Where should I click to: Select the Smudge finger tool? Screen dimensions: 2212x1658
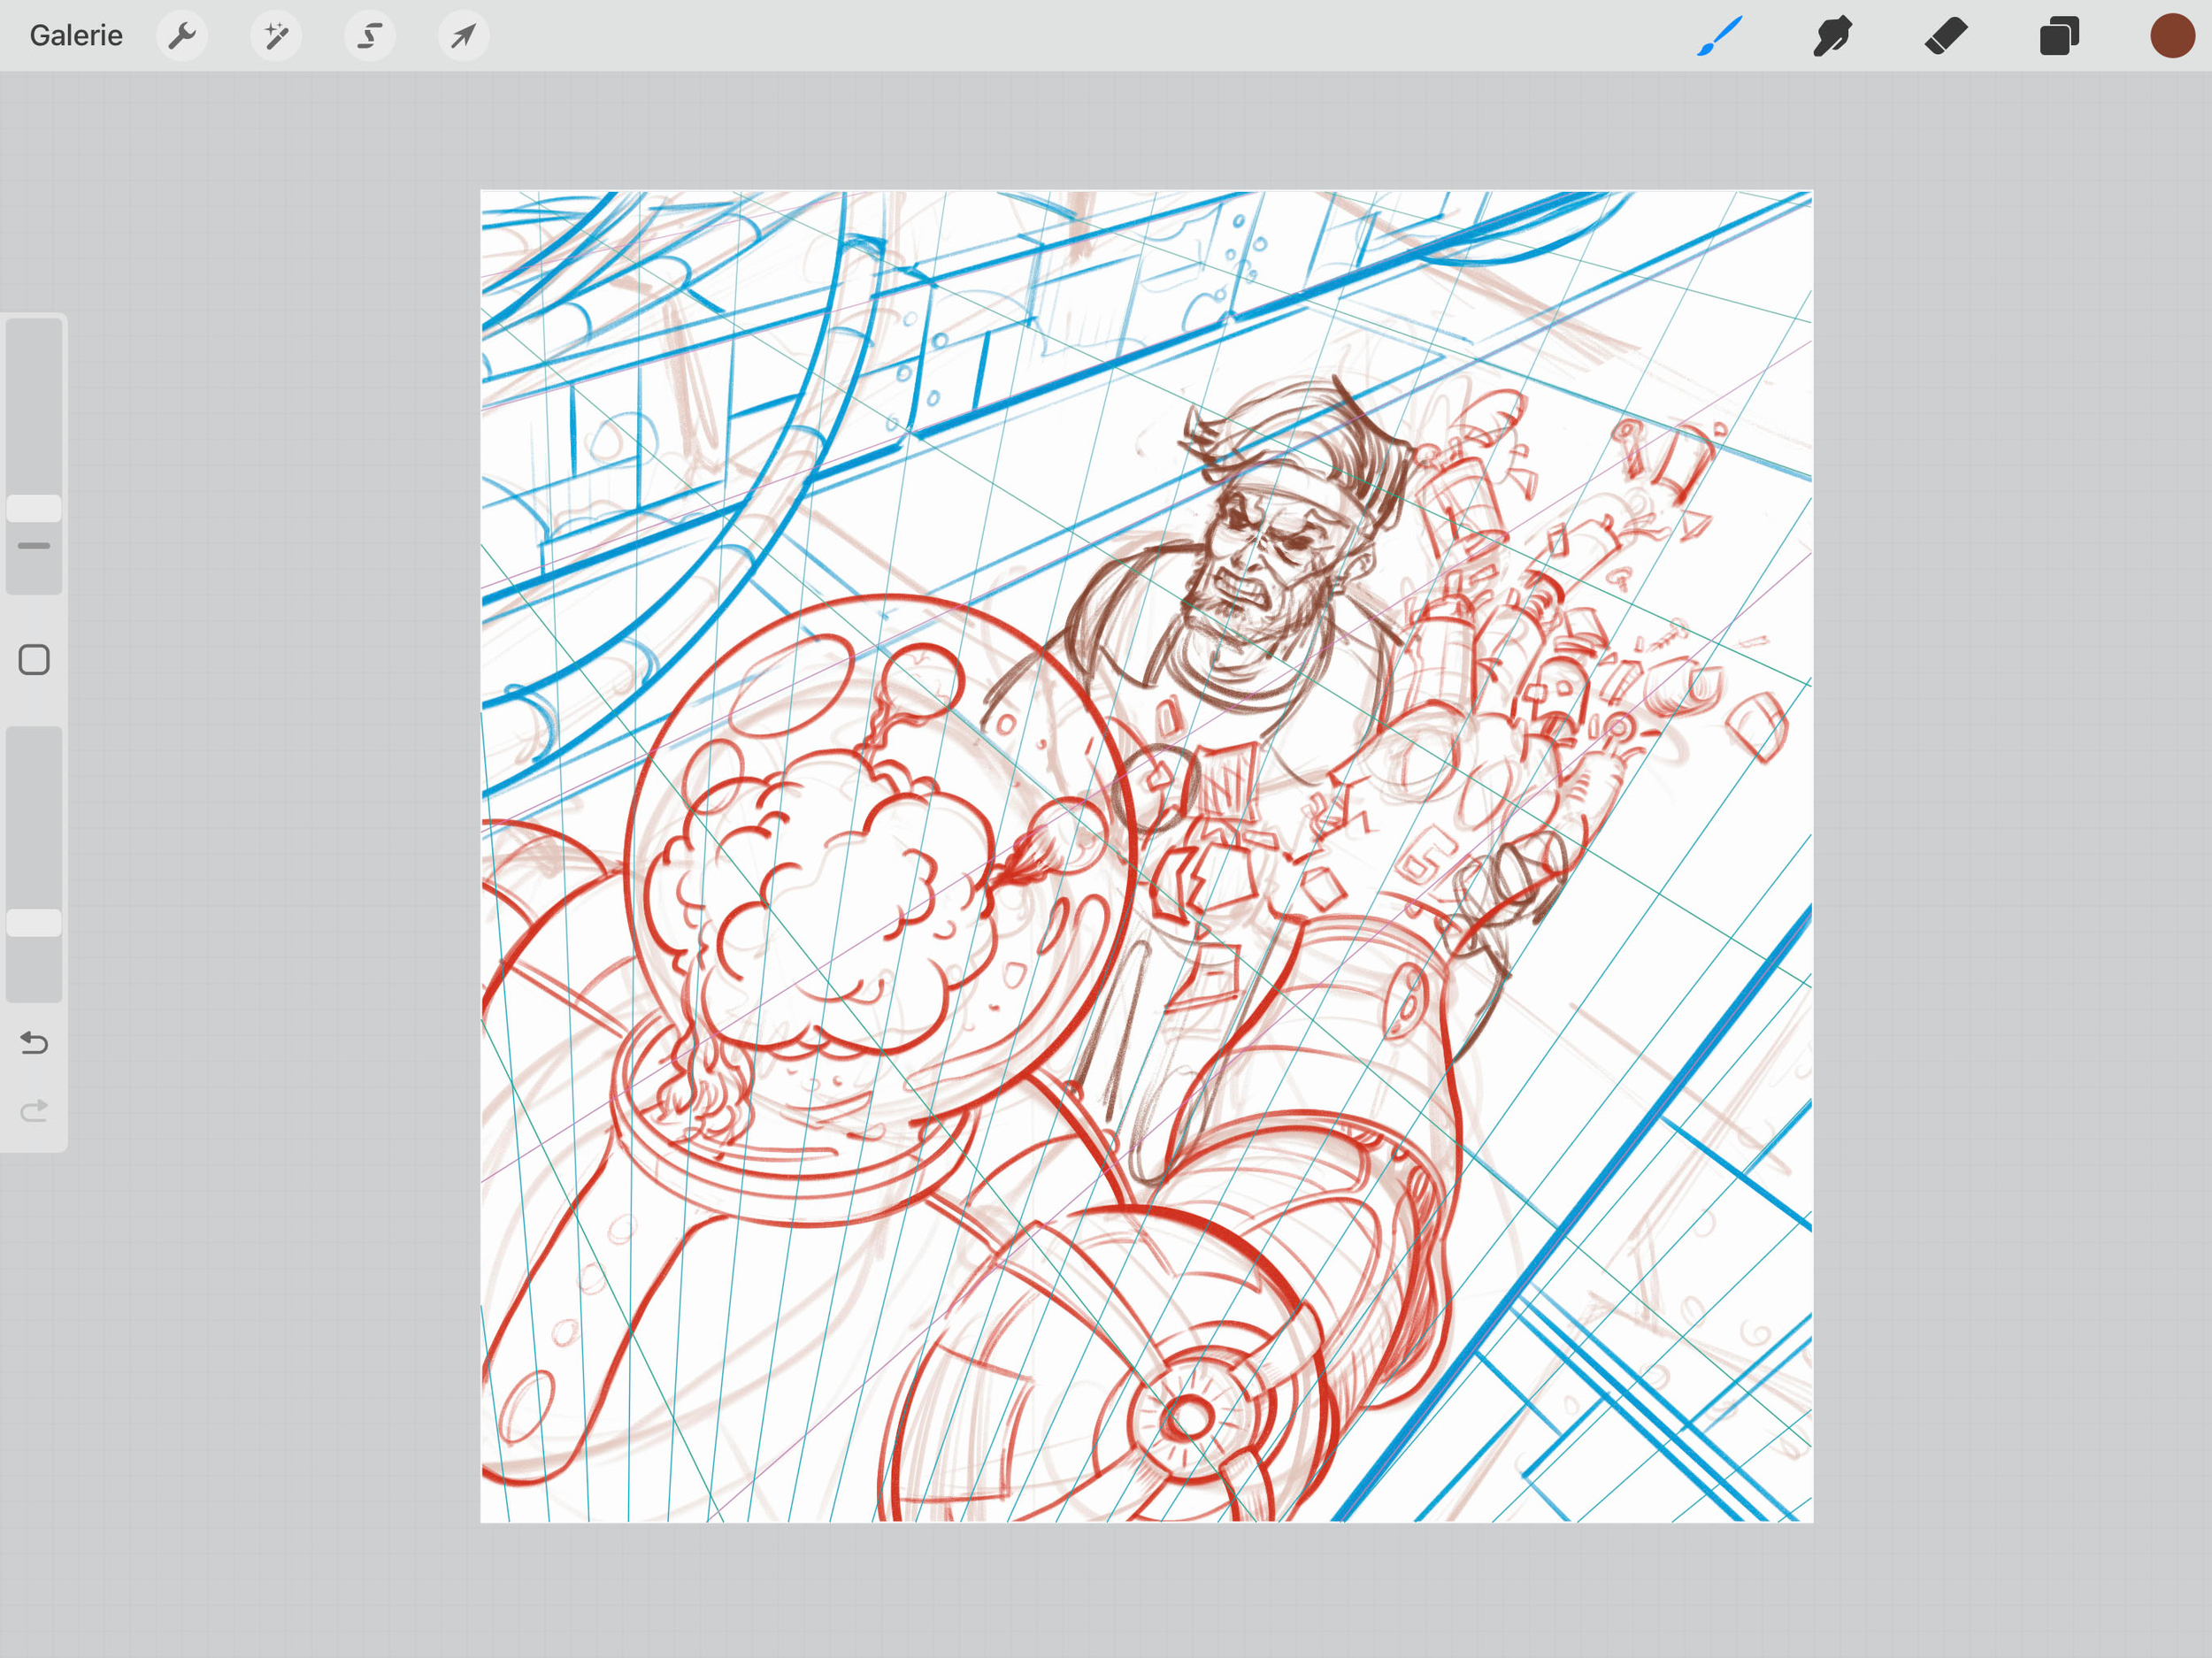(x=1832, y=36)
